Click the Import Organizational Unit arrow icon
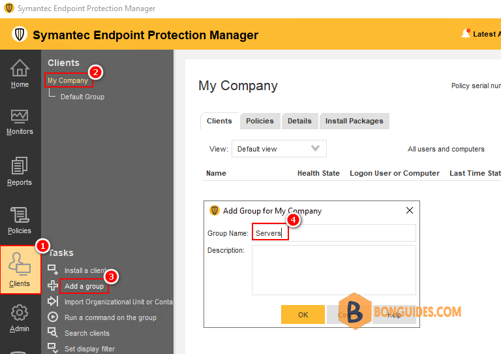This screenshot has width=501, height=354. tap(53, 301)
